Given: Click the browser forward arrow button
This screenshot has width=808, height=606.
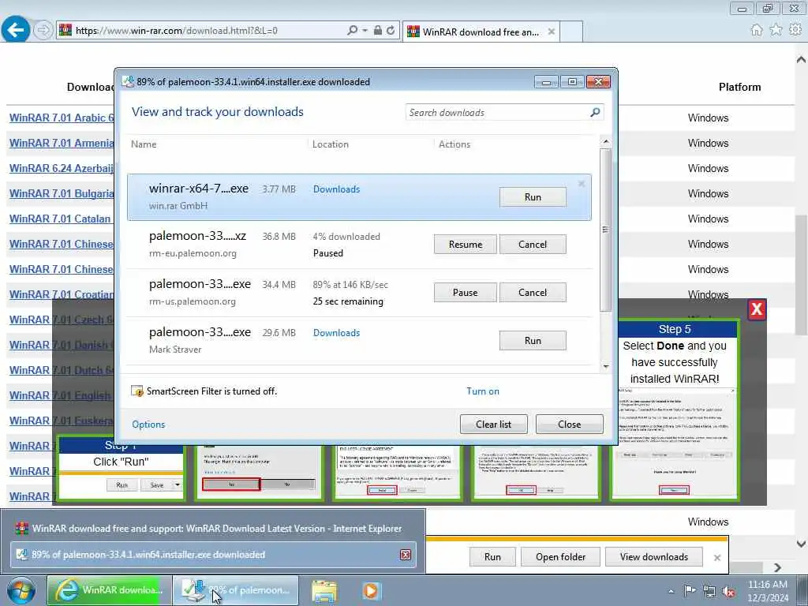Looking at the screenshot, I should pyautogui.click(x=43, y=31).
